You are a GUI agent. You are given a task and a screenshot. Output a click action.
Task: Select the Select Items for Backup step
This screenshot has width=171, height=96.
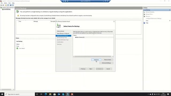click(63, 36)
